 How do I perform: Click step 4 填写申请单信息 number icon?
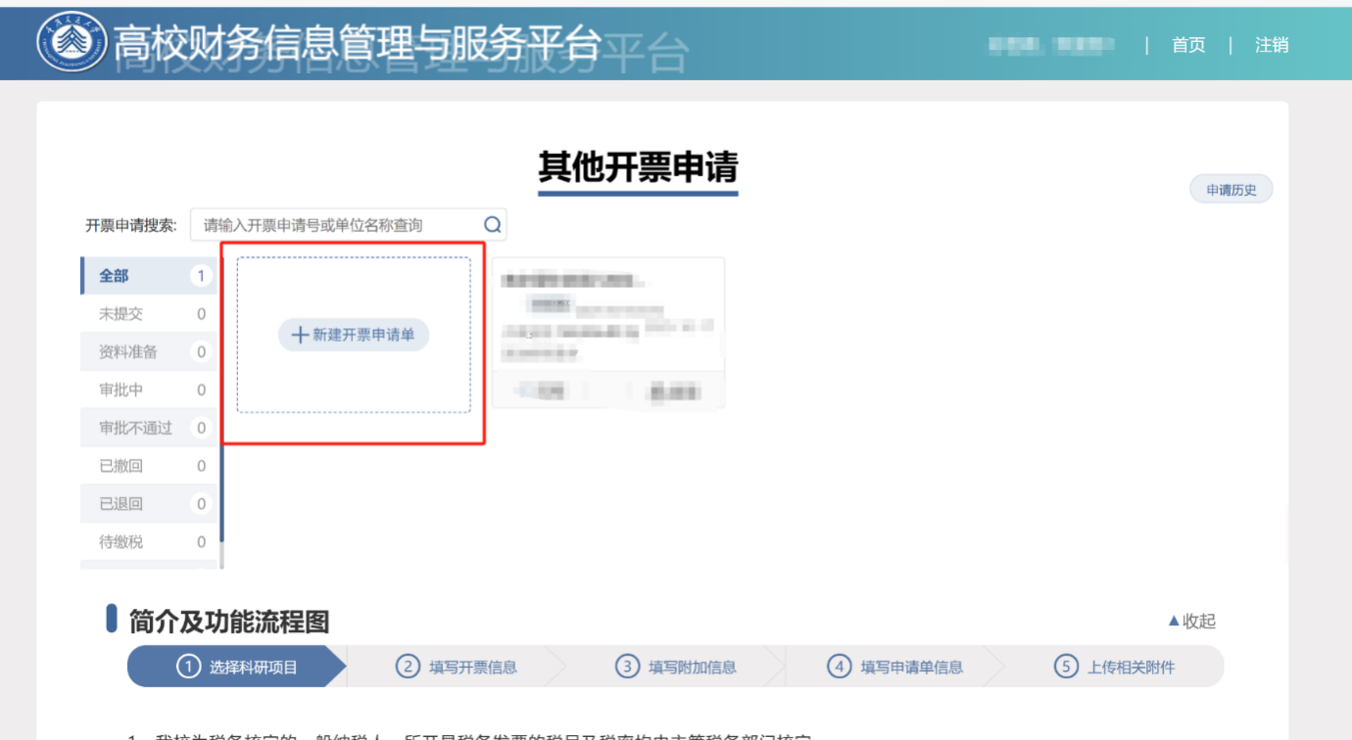(839, 667)
